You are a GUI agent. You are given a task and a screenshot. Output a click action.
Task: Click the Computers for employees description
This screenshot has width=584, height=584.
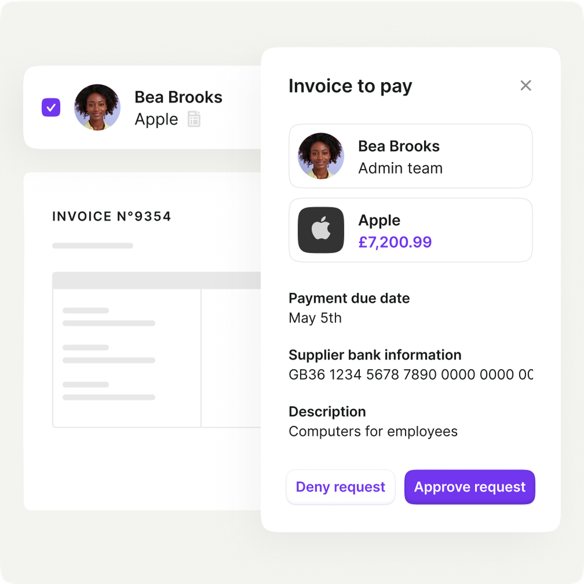click(x=373, y=432)
